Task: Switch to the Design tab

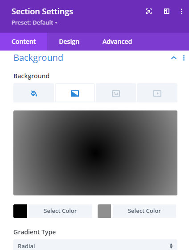Action: pos(69,42)
